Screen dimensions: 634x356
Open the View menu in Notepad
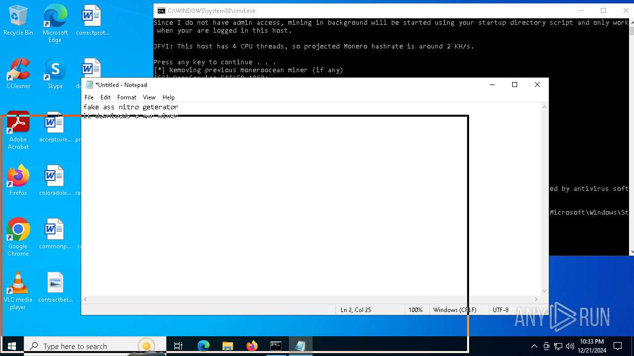[x=149, y=97]
